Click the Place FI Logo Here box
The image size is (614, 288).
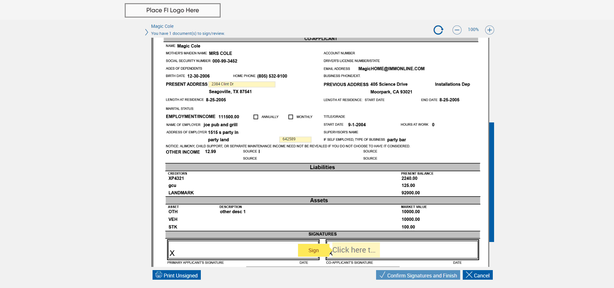pyautogui.click(x=172, y=10)
